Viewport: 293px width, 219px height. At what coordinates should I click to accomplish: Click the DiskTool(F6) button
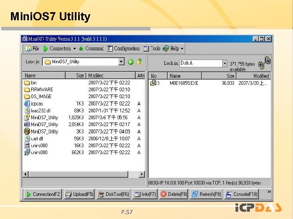click(x=114, y=194)
